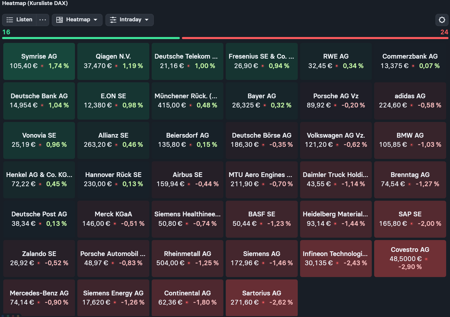Select the Merck KGaA tile
This screenshot has width=450, height=317.
(113, 219)
